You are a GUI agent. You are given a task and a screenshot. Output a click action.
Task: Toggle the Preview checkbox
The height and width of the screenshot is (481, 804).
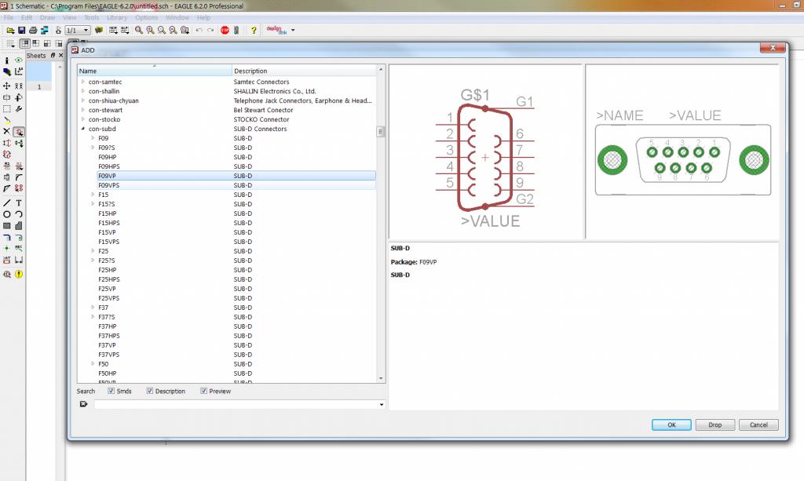coord(203,391)
